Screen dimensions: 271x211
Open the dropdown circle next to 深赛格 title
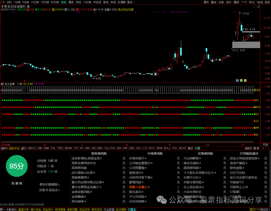coord(28,7)
